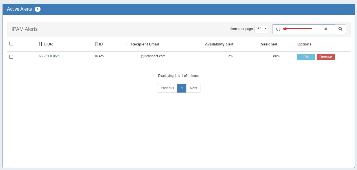Viewport: 357px width, 170px height.
Task: Go to the Next page
Action: pos(193,88)
